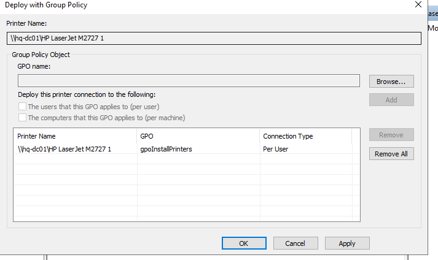Click the Remove All button
Image resolution: width=438 pixels, height=260 pixels.
coord(391,154)
